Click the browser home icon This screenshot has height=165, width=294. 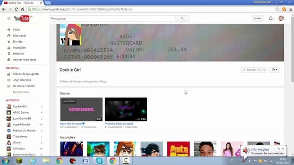pyautogui.click(x=23, y=9)
